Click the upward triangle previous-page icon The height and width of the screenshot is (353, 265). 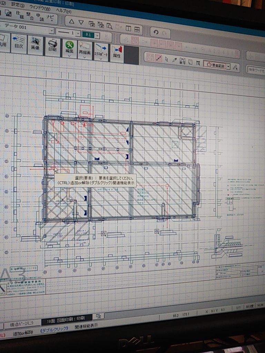pos(71,22)
